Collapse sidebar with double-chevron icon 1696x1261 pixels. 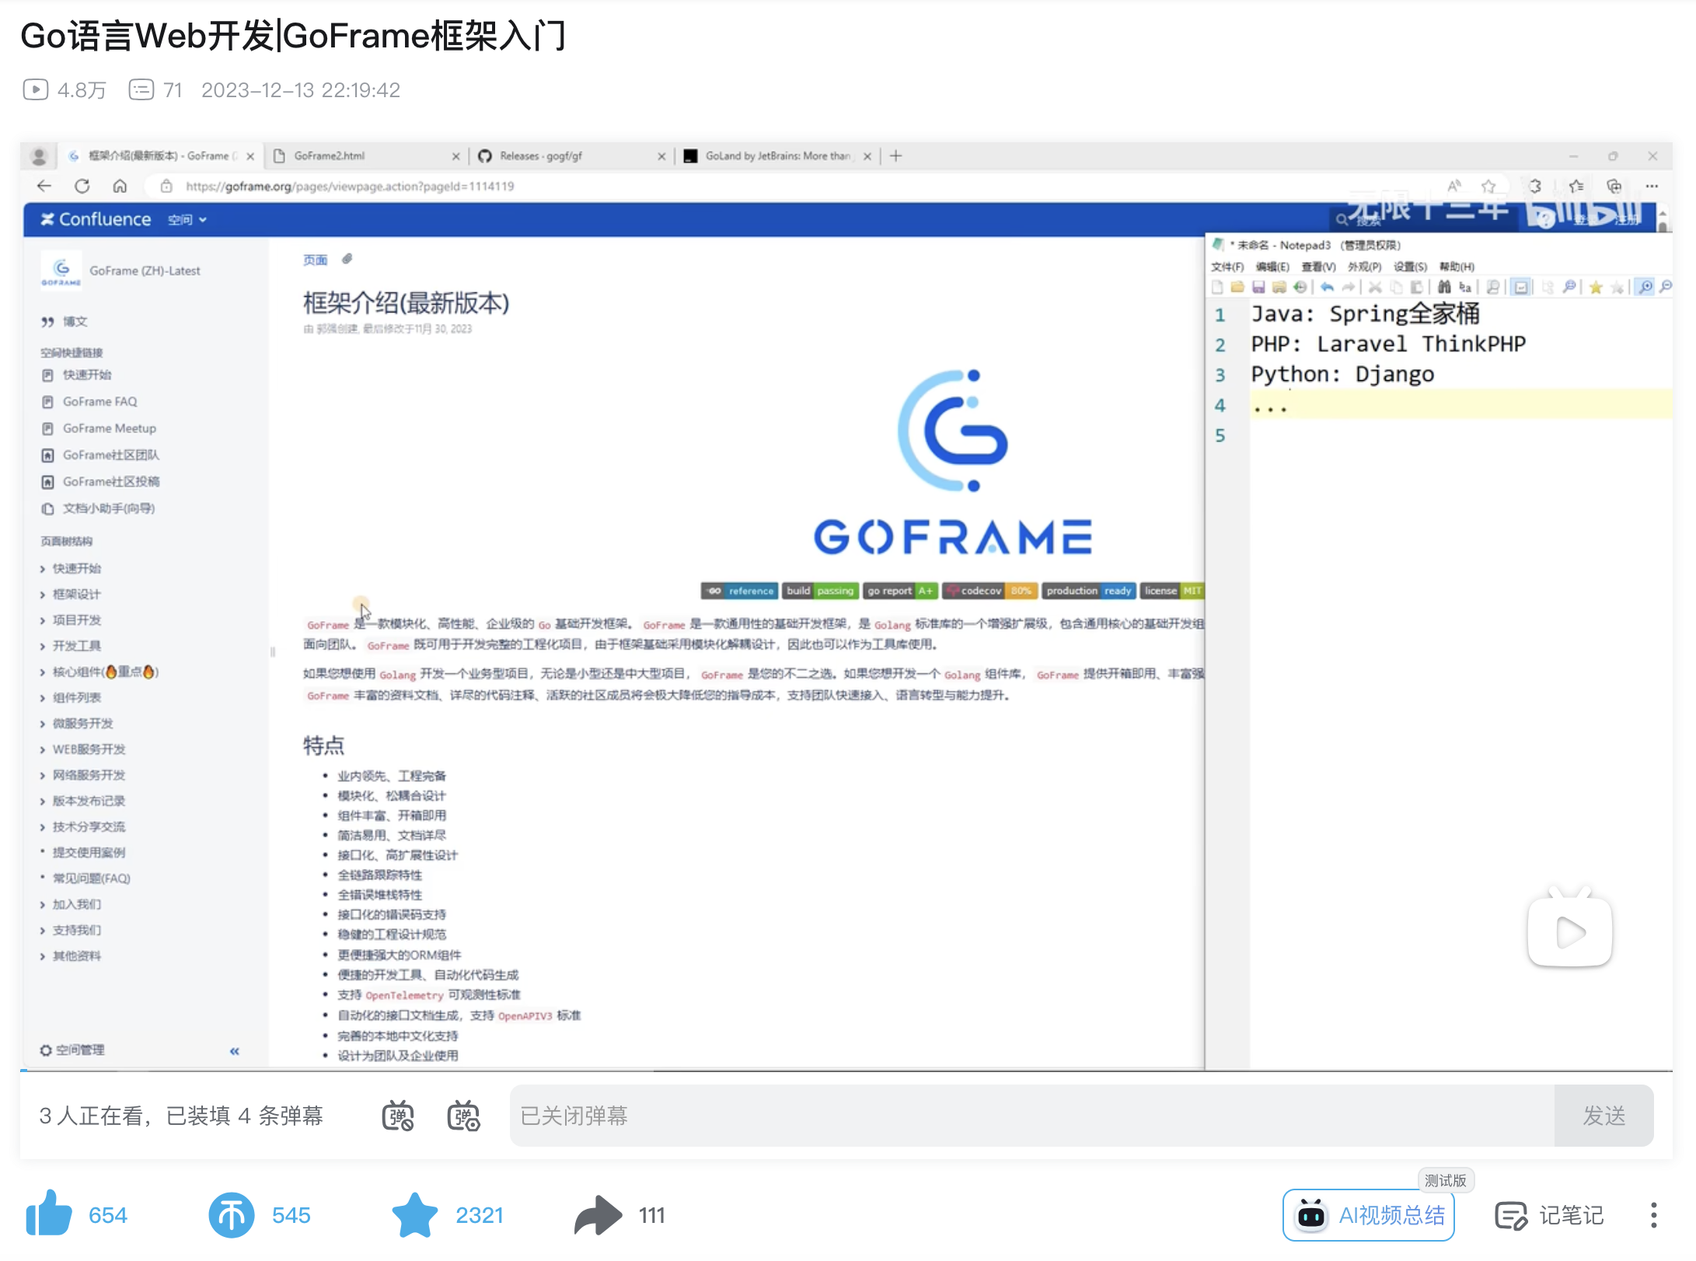pyautogui.click(x=235, y=1051)
